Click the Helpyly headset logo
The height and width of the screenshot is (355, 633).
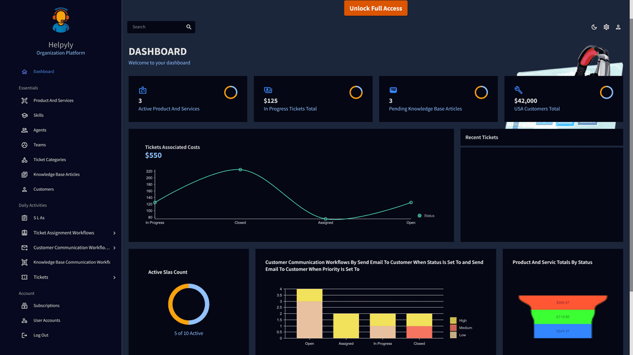61,20
